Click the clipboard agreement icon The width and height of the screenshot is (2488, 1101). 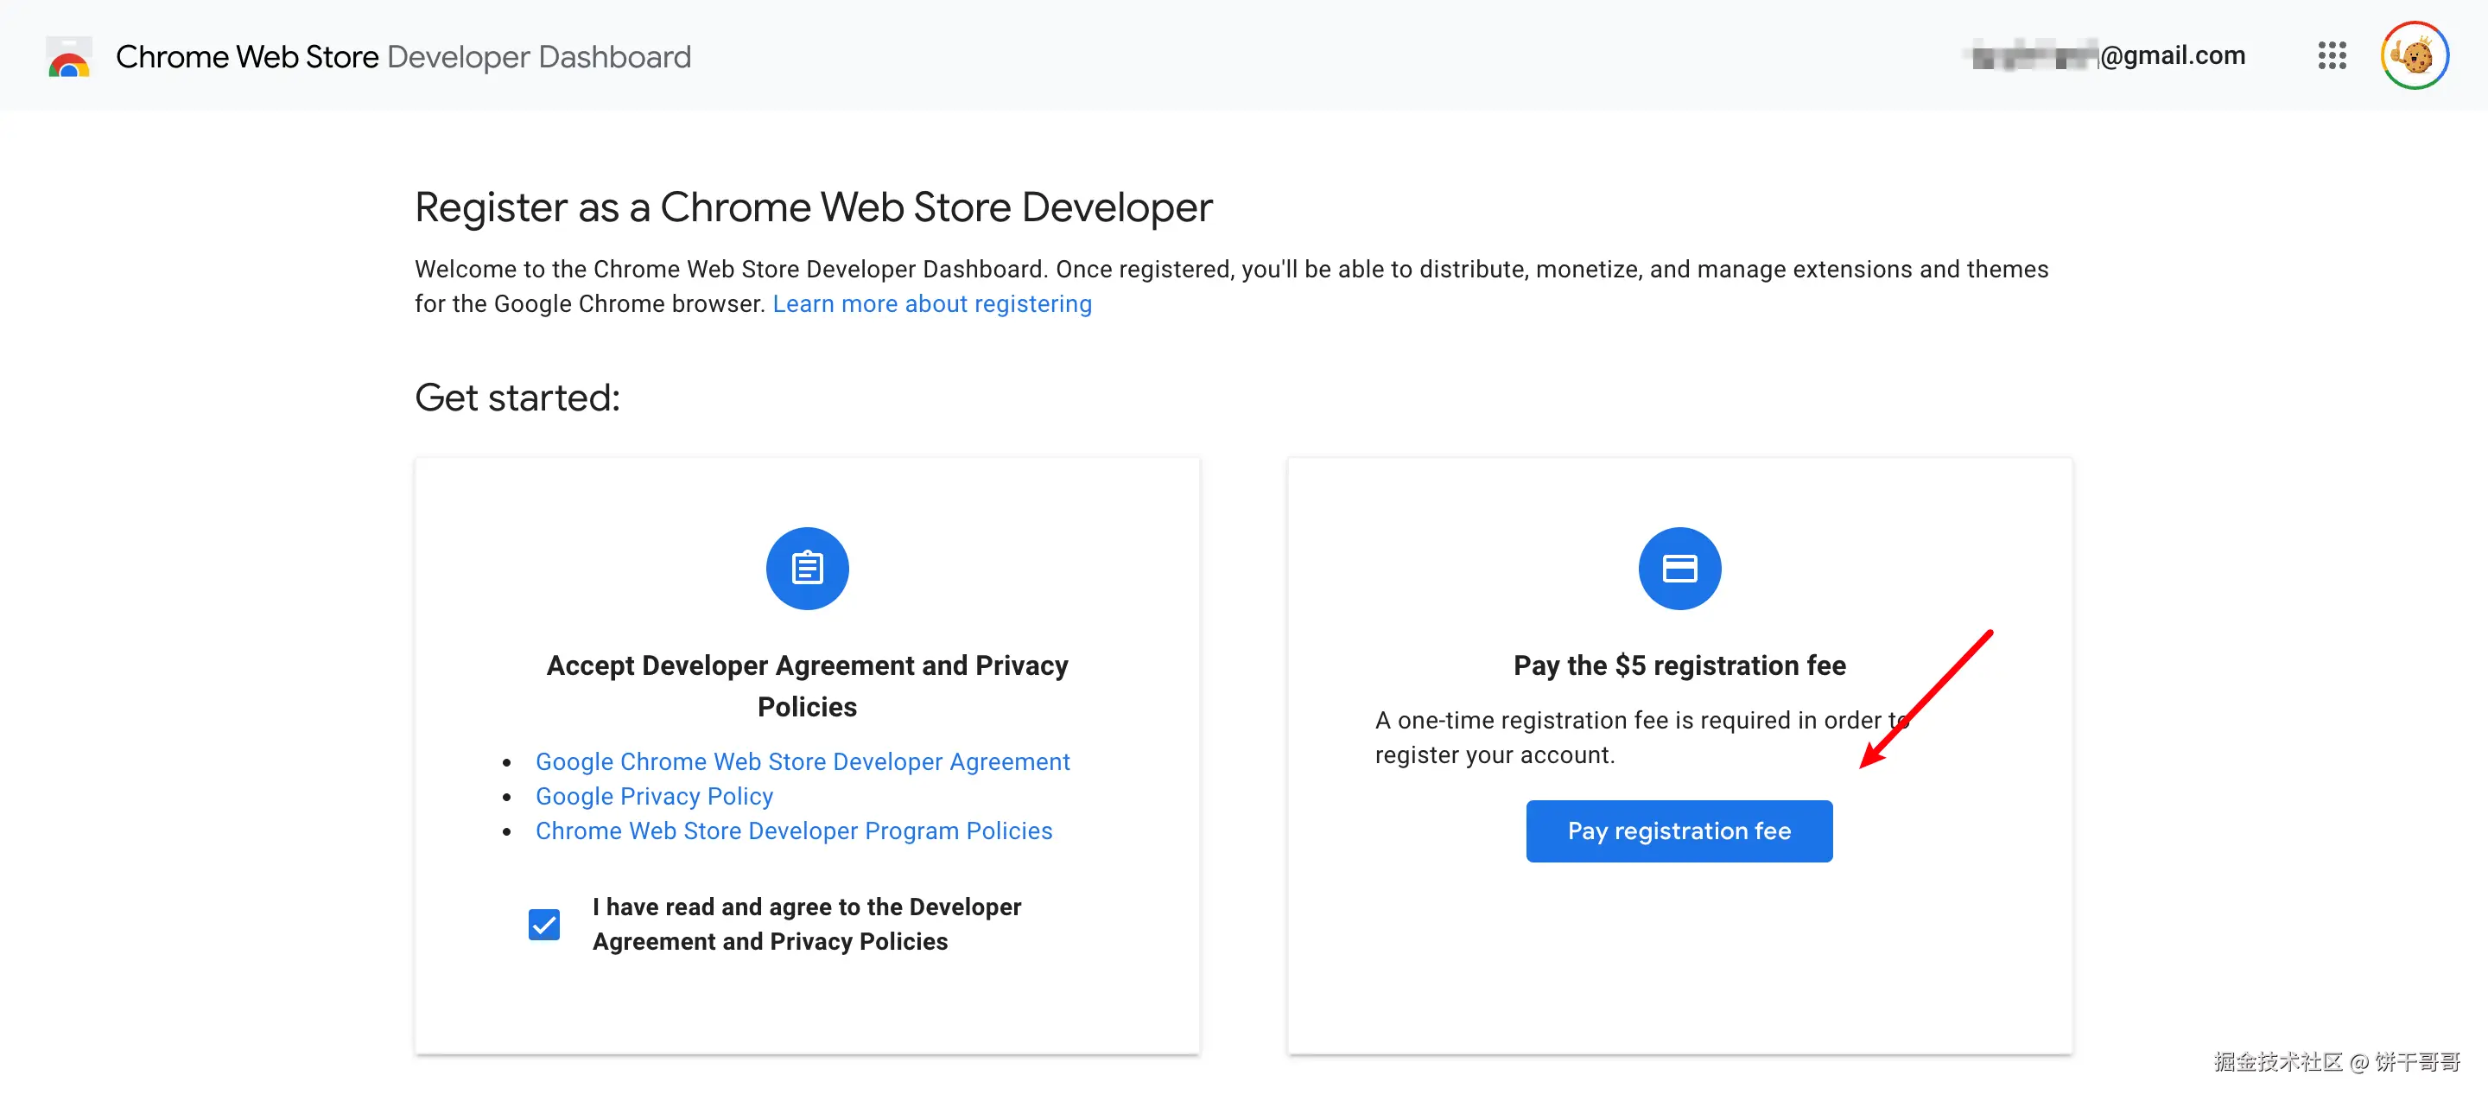(x=807, y=568)
